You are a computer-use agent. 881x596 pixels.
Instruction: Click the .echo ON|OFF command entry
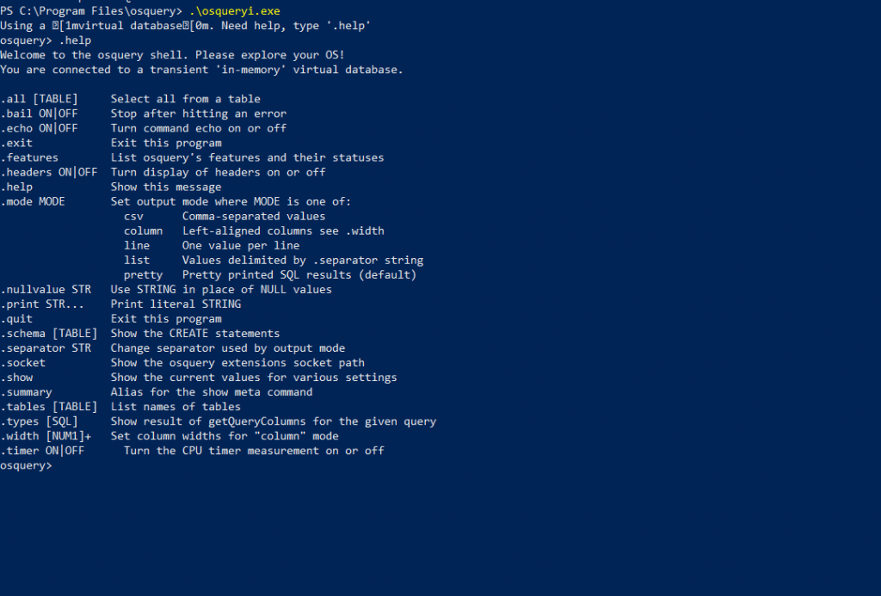coord(39,128)
